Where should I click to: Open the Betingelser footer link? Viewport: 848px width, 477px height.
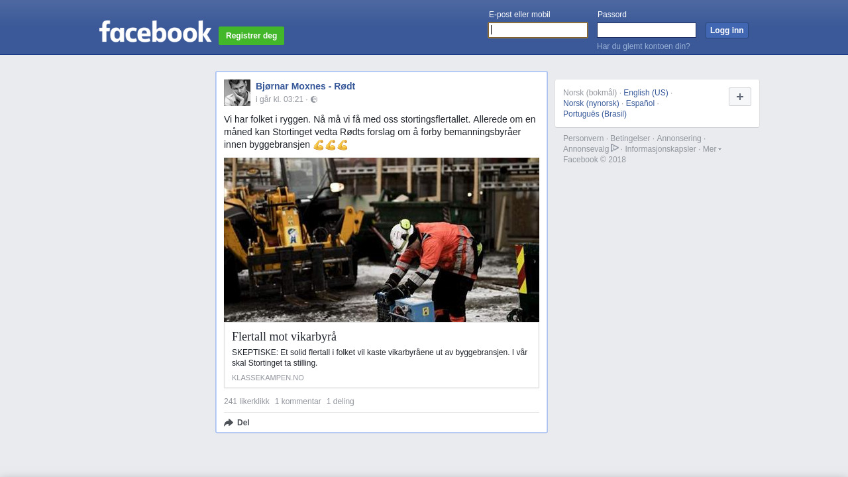point(630,138)
